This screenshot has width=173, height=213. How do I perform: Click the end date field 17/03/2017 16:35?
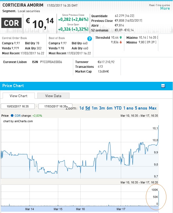coord(55,106)
